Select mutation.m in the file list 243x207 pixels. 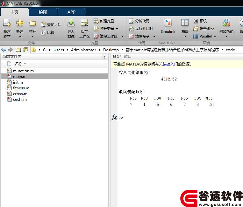[54, 71]
